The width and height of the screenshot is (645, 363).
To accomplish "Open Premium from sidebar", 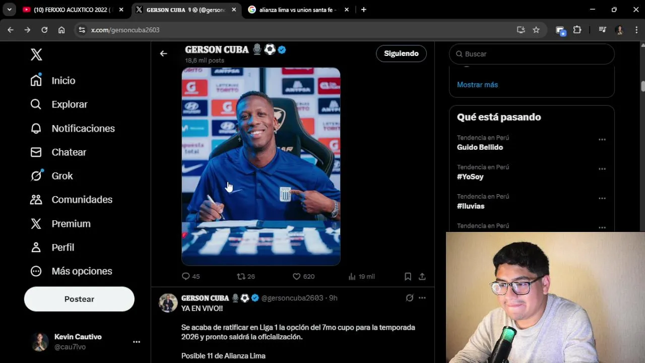I will [x=60, y=223].
